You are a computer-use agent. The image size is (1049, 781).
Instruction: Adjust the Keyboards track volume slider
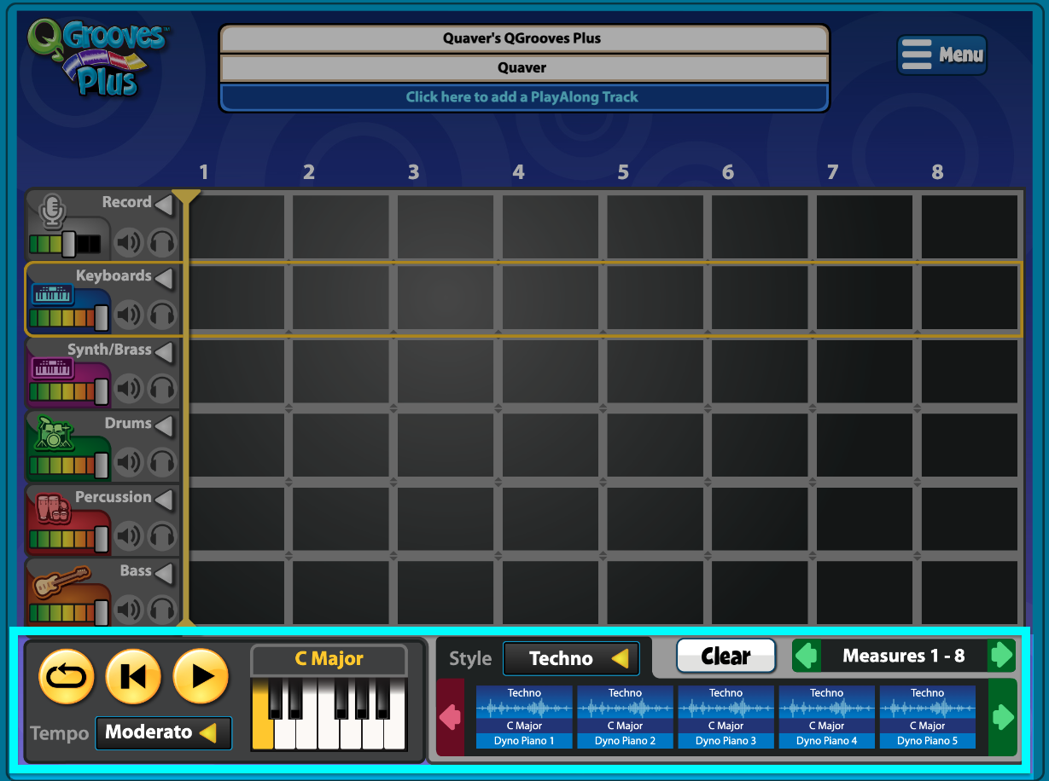click(x=102, y=318)
